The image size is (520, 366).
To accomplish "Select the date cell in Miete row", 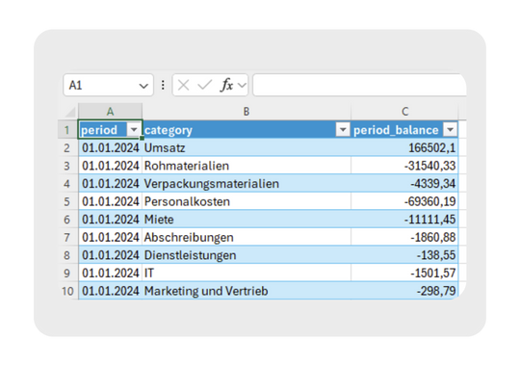I will coord(111,220).
